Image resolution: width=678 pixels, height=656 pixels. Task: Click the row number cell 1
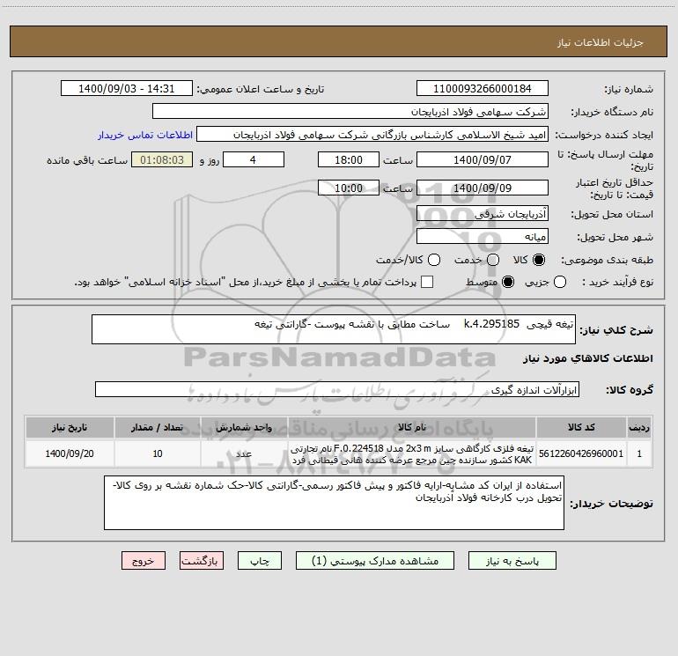click(639, 453)
